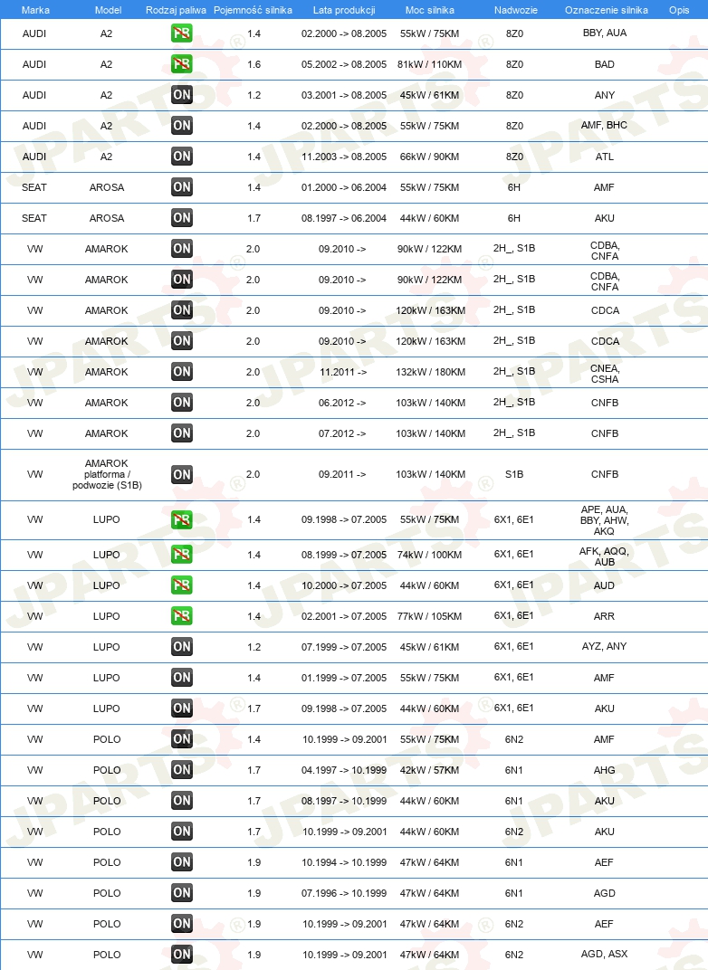This screenshot has height=970, width=708.
Task: Click the 77kW / 105KM power cell
Action: (x=429, y=616)
